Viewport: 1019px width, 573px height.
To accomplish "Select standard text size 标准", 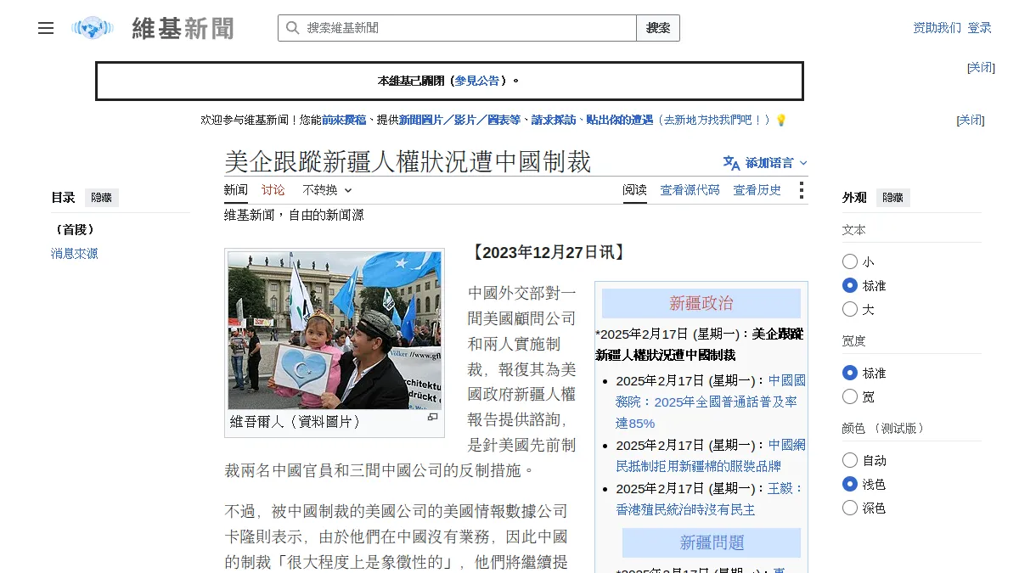I will tap(850, 285).
